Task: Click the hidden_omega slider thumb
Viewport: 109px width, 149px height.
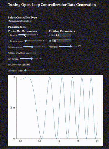Action: (32, 47)
